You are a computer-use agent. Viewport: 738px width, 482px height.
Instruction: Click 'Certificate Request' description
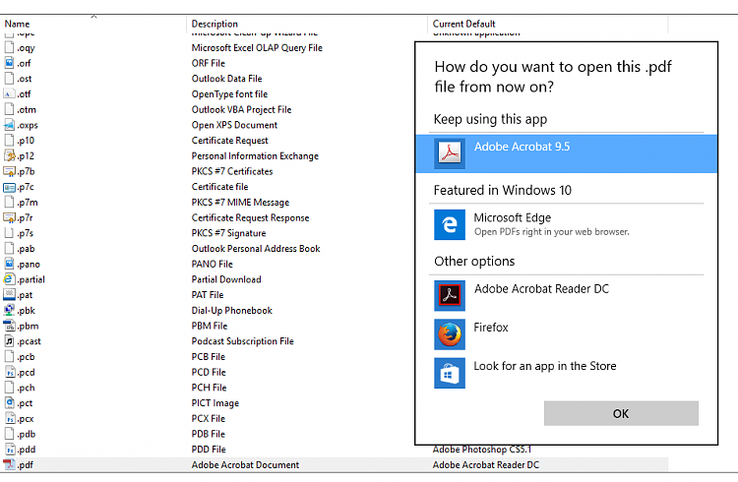click(229, 141)
